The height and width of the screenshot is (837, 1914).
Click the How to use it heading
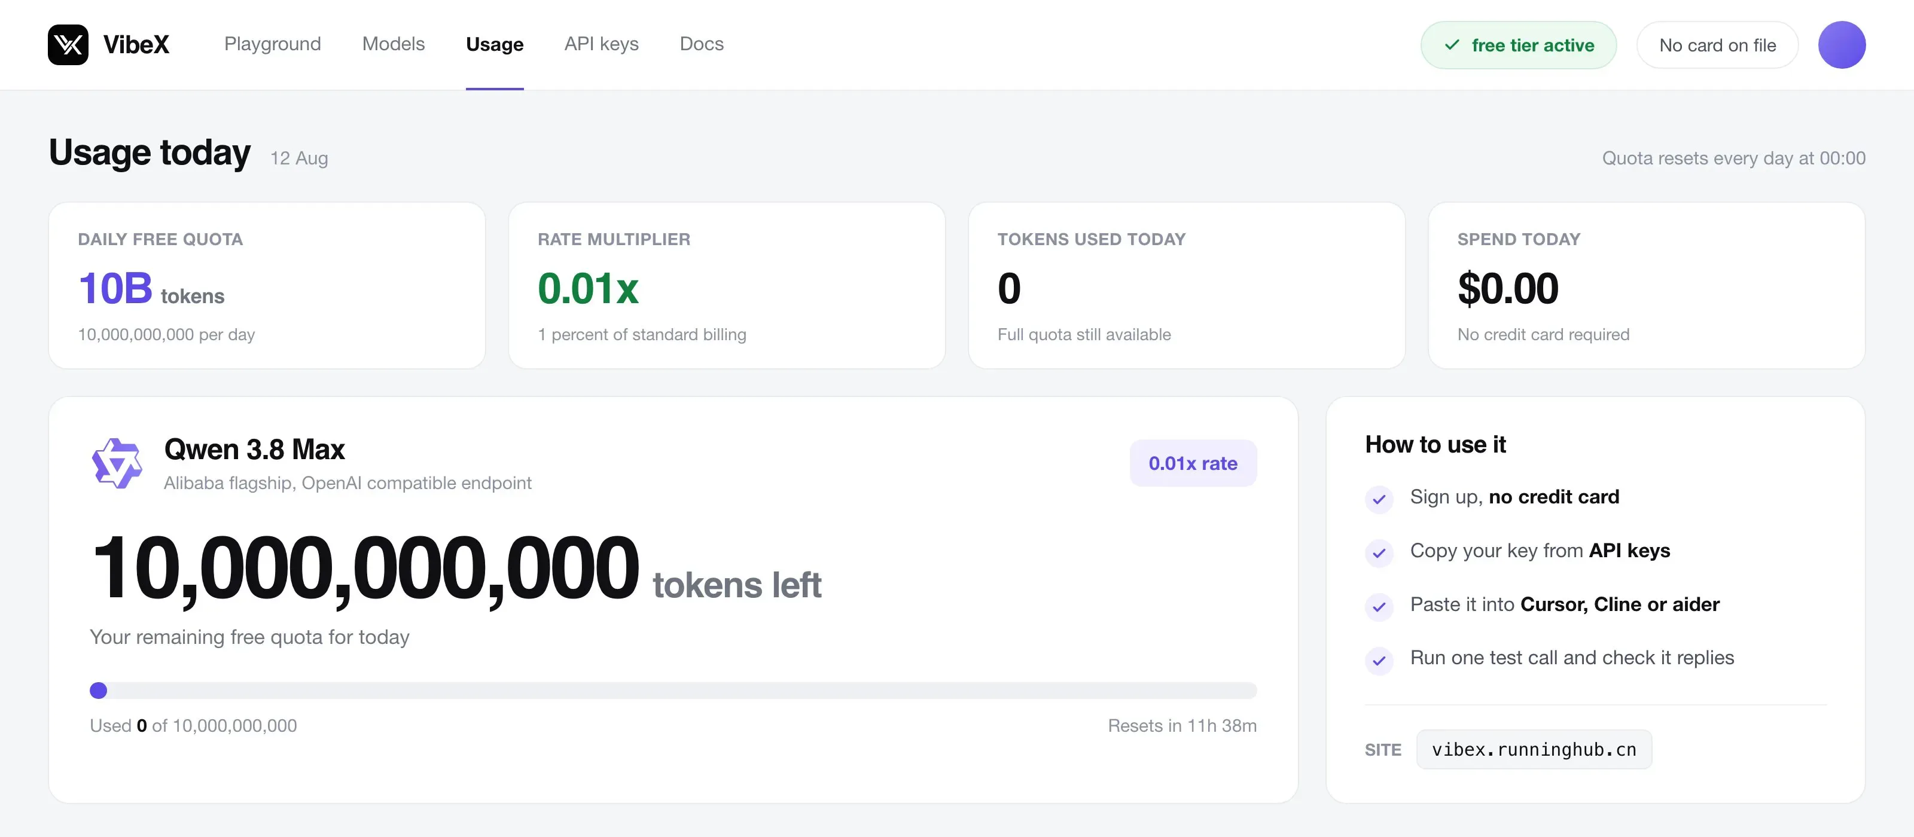click(x=1435, y=444)
